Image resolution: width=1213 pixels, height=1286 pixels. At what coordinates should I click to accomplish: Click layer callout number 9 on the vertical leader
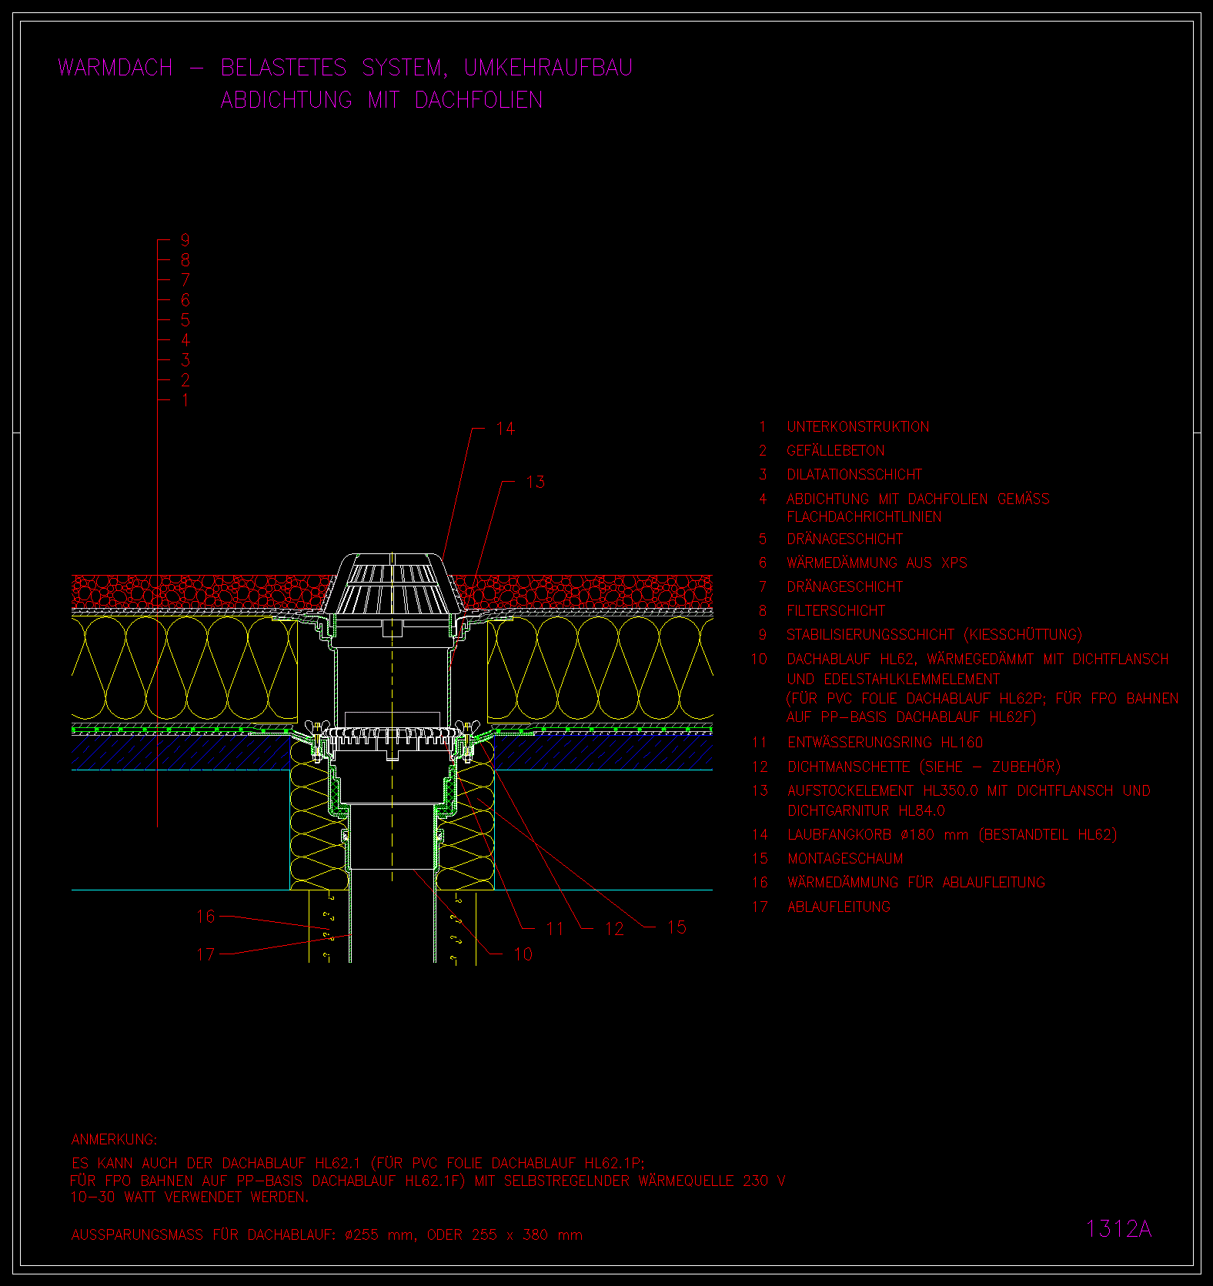[x=185, y=240]
